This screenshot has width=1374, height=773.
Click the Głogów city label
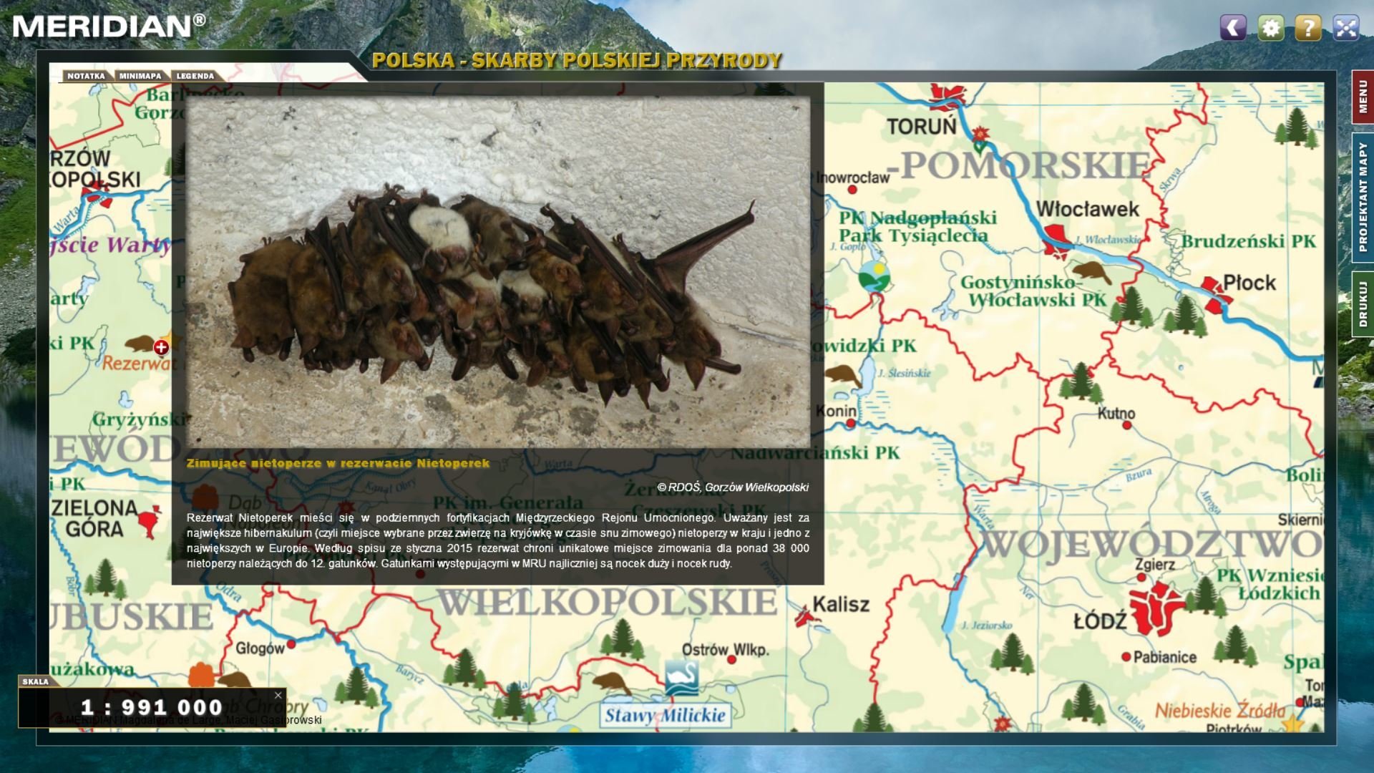[260, 648]
